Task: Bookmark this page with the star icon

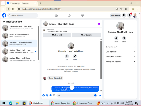Action: click(126, 9)
